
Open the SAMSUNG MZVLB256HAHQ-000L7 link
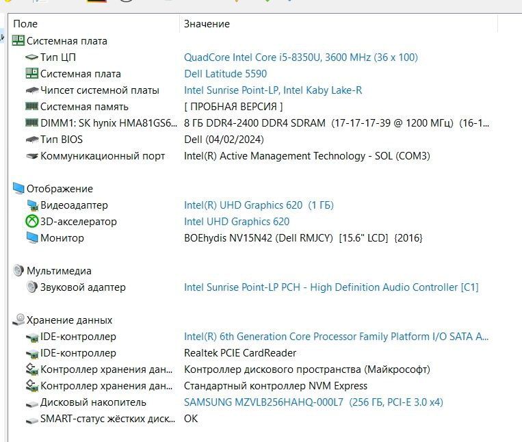pos(313,402)
